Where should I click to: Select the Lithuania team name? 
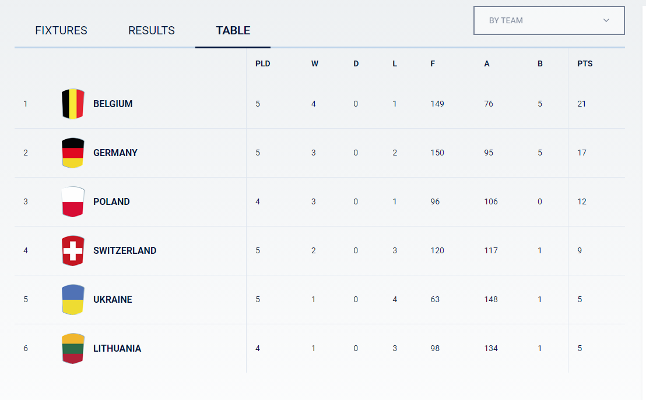tap(117, 349)
